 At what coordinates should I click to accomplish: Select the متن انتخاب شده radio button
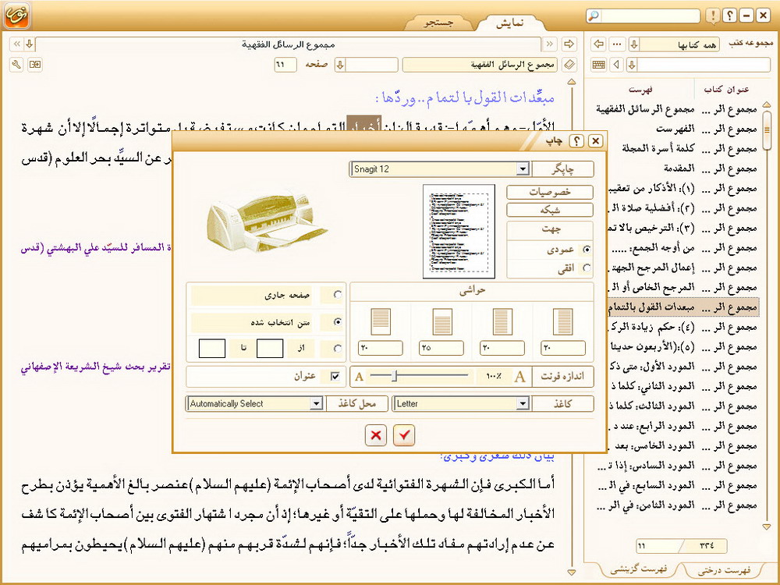point(338,322)
